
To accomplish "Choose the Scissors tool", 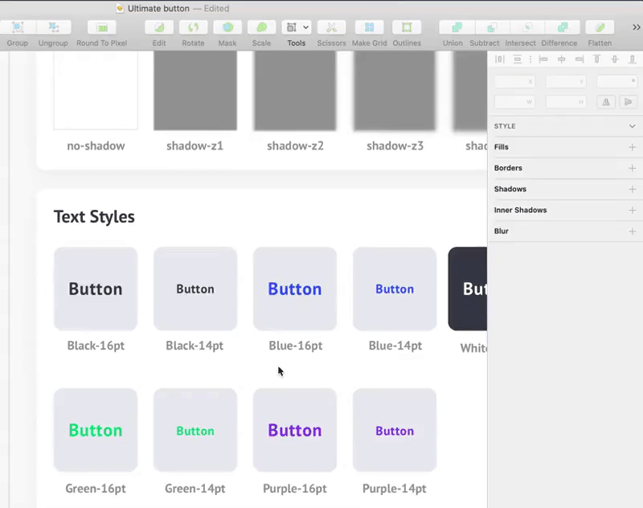I will [x=331, y=27].
